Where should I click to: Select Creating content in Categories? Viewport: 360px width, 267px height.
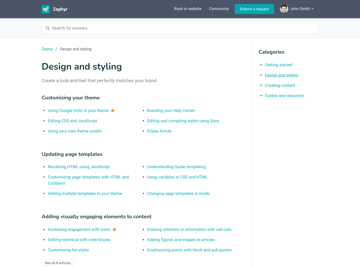[x=280, y=85]
